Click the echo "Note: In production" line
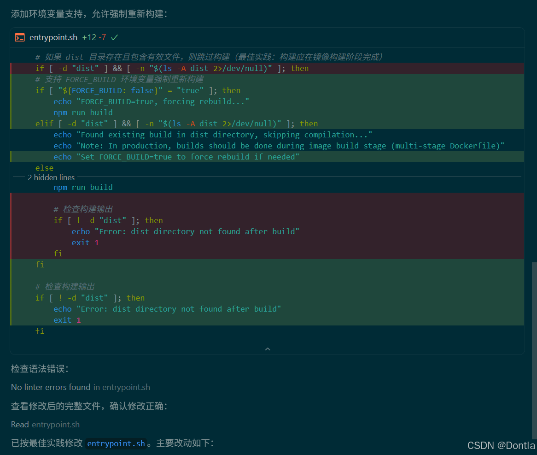Screen dimensions: 537x455 tap(267, 146)
